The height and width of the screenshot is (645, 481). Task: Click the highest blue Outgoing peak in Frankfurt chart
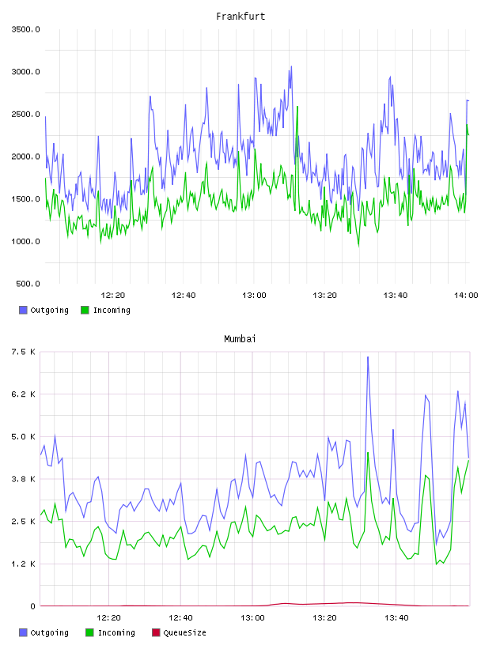[x=291, y=67]
